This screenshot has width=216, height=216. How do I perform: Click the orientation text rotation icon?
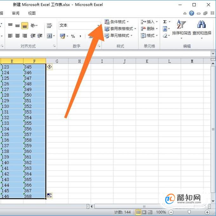(34, 25)
